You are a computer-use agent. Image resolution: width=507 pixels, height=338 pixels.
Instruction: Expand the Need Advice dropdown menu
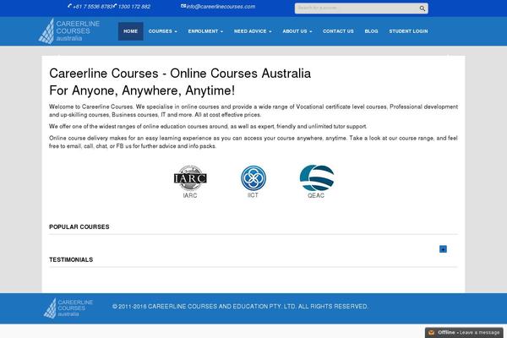coord(253,31)
